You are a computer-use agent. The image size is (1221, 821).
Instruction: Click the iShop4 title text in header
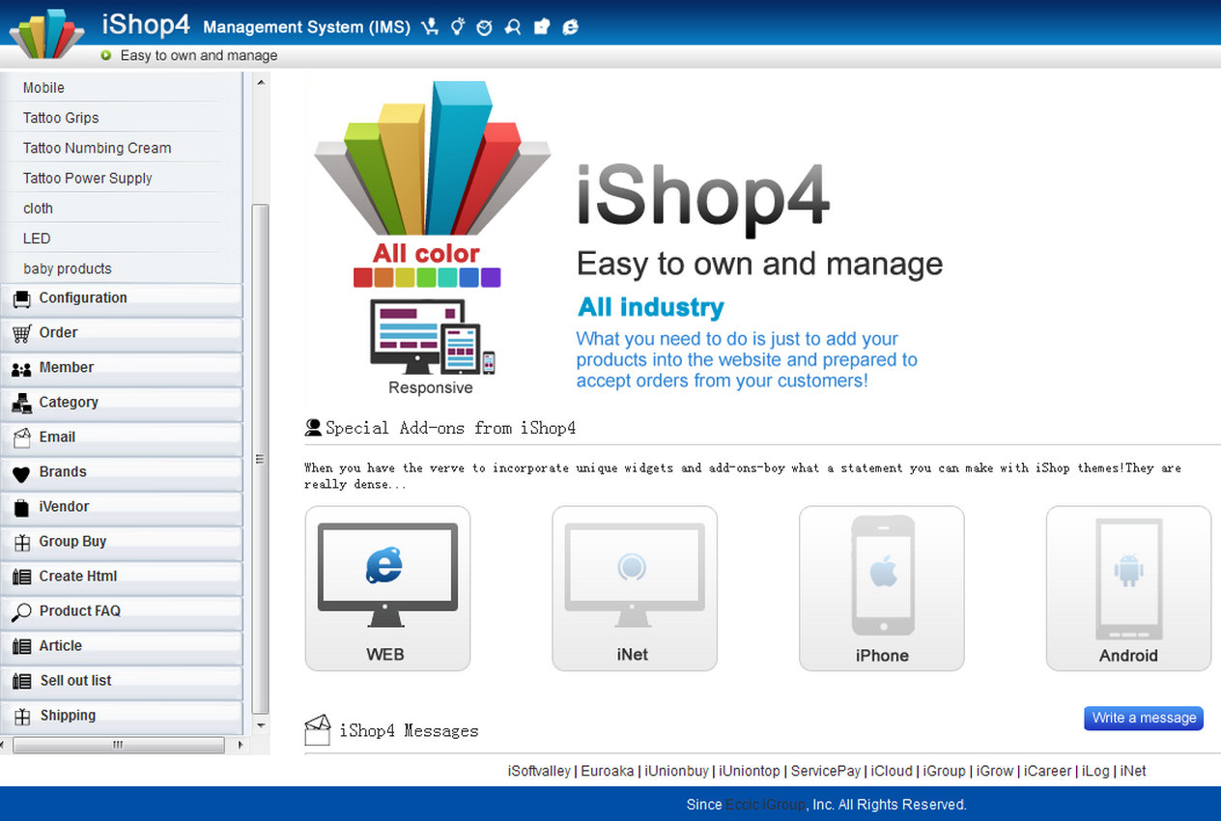[x=145, y=25]
